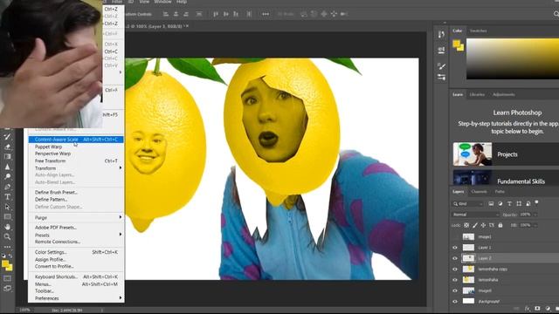This screenshot has height=314, width=559.
Task: Click the toolbar foreground color swatch
Action: pyautogui.click(x=5, y=263)
